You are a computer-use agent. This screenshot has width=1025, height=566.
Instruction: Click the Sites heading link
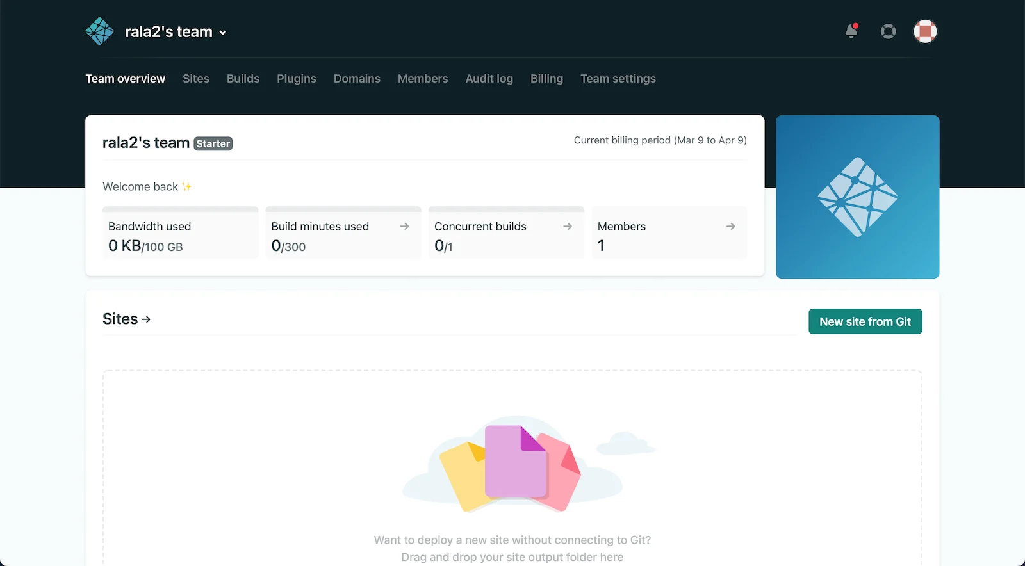point(127,319)
